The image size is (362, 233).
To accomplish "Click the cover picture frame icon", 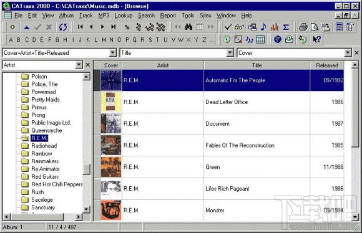I will tap(238, 40).
